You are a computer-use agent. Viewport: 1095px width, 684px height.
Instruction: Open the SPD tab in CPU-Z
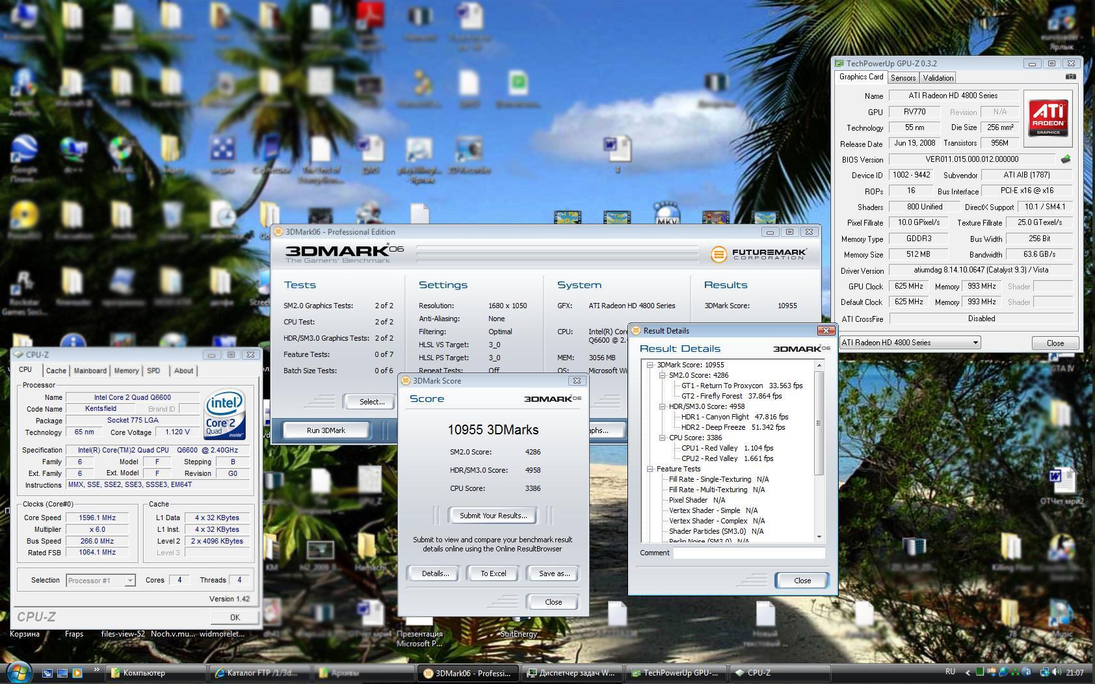point(153,371)
